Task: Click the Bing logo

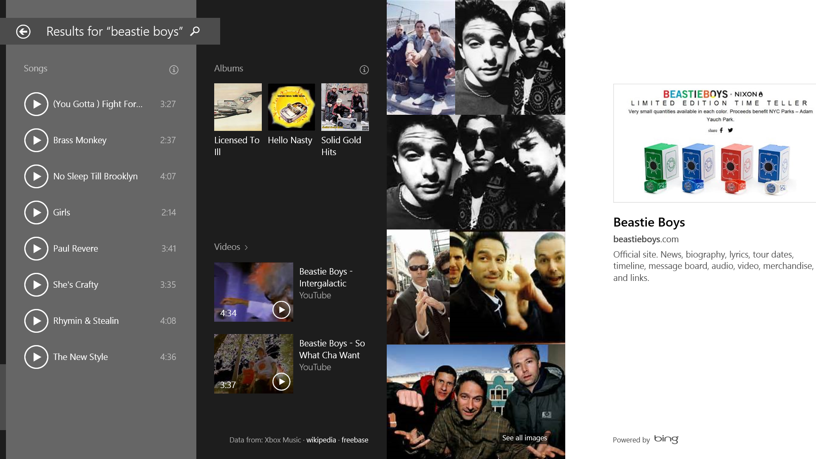Action: (x=666, y=439)
